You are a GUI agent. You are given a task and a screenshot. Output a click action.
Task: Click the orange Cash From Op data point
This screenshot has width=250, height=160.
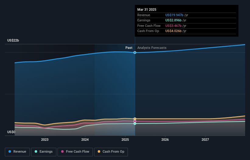[x=135, y=119]
